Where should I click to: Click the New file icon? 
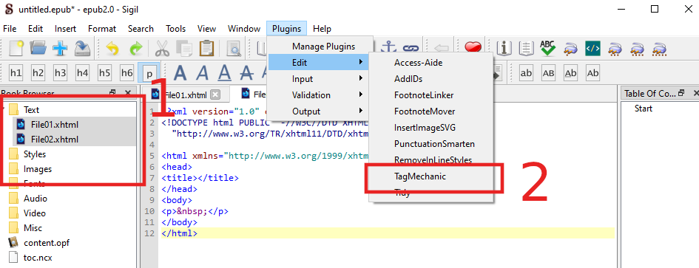pos(16,48)
